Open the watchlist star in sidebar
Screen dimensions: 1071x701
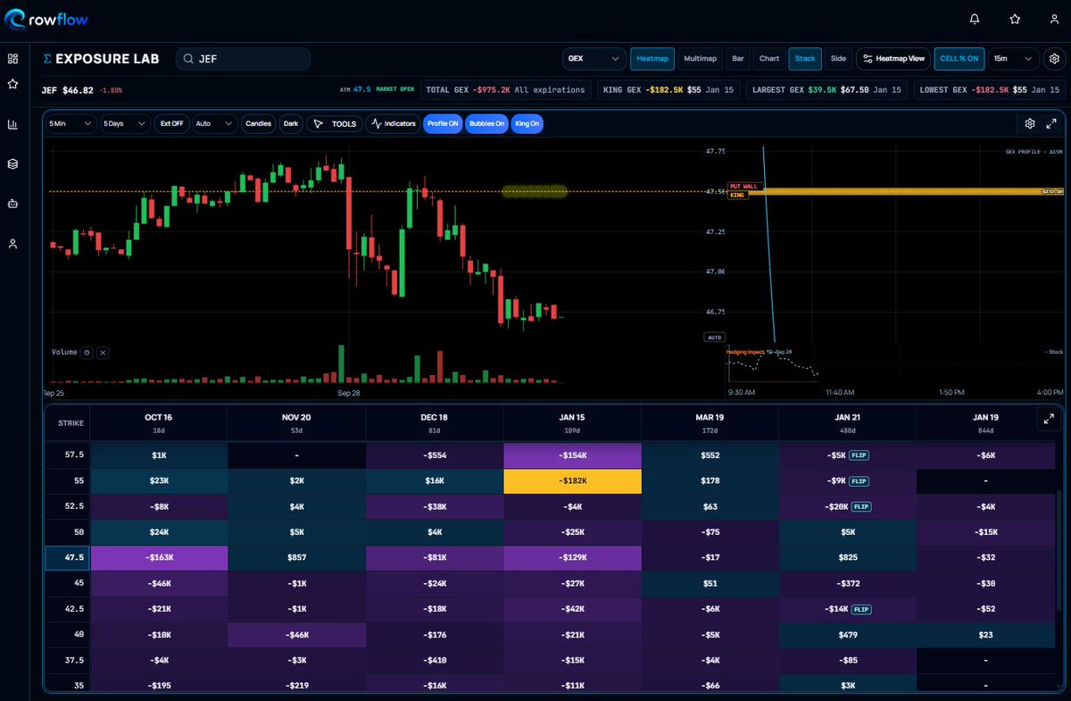[12, 83]
